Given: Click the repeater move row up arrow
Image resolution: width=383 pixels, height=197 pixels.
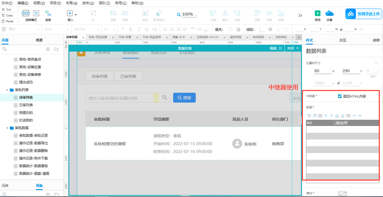Looking at the screenshot, I should click(x=326, y=115).
